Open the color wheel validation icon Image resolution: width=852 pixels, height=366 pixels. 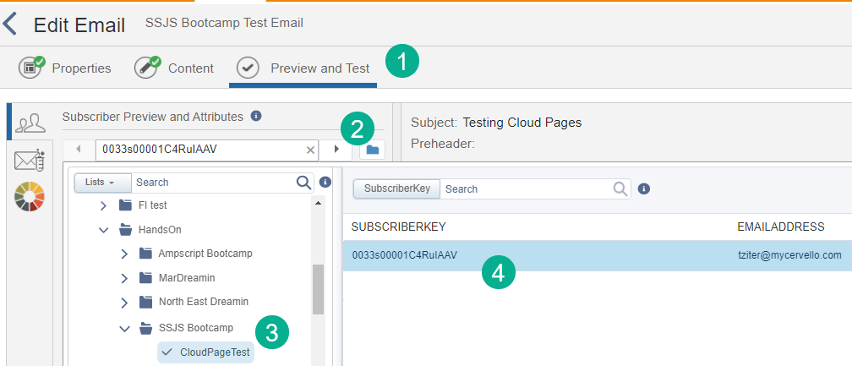pos(30,196)
